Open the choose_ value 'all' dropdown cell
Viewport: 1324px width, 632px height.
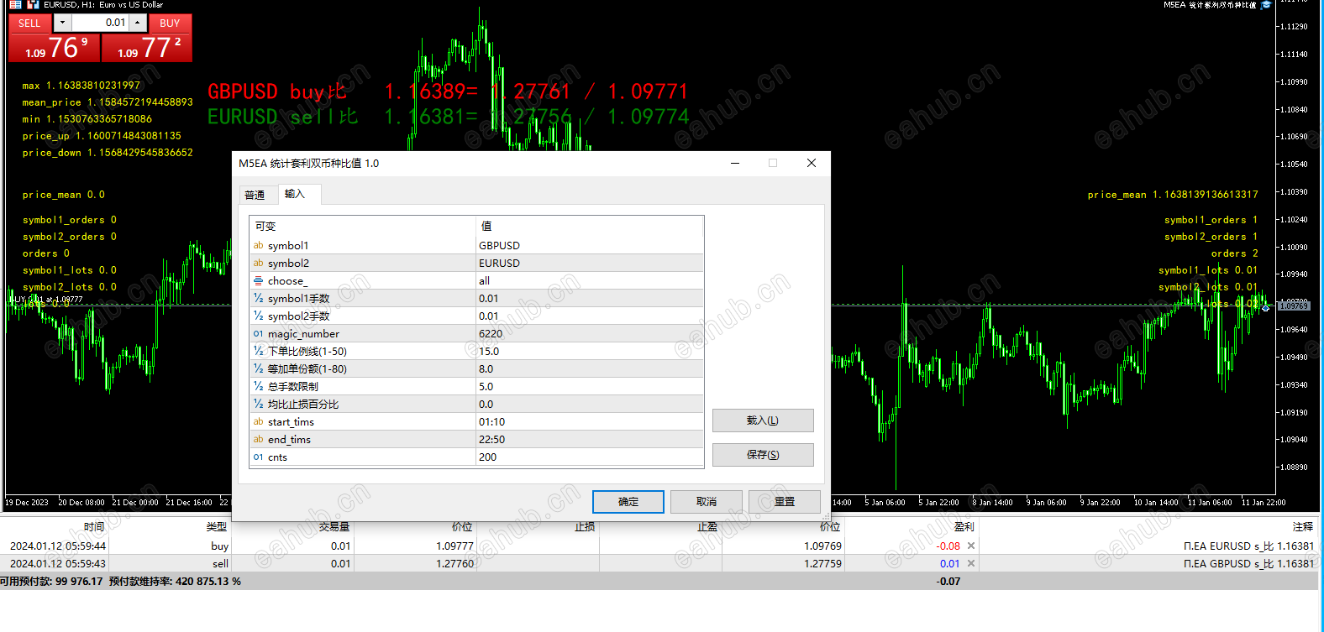coord(590,280)
